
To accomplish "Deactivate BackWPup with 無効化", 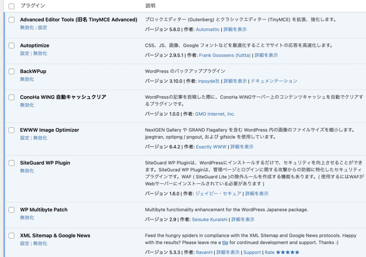I will click(x=27, y=79).
